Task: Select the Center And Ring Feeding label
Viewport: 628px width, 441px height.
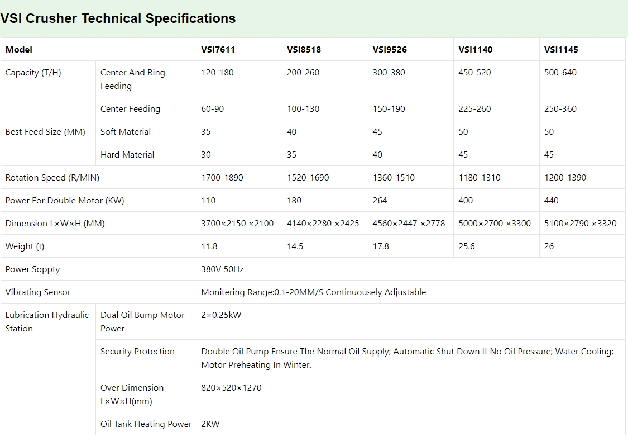Action: pyautogui.click(x=133, y=79)
